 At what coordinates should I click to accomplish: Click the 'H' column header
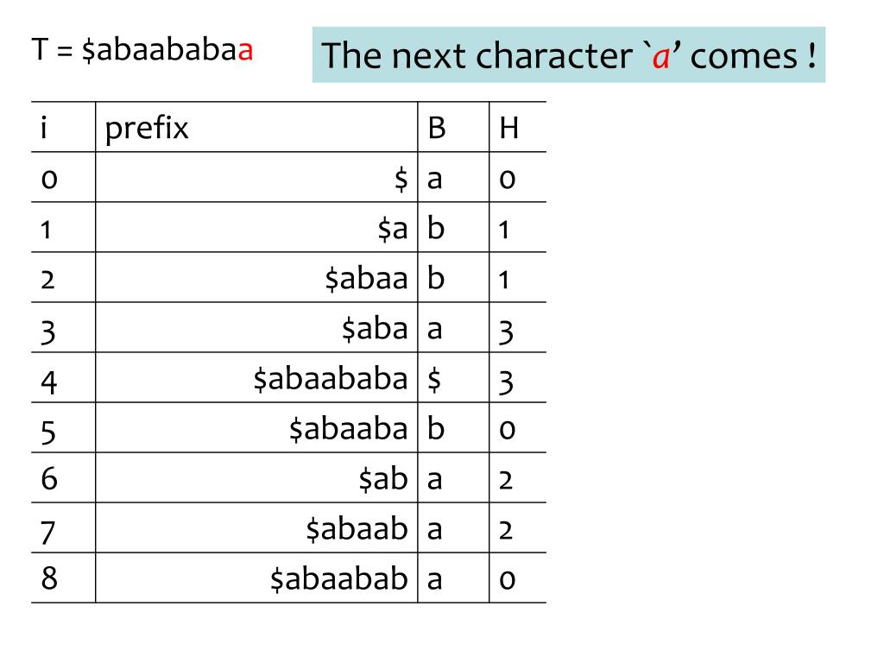click(508, 128)
